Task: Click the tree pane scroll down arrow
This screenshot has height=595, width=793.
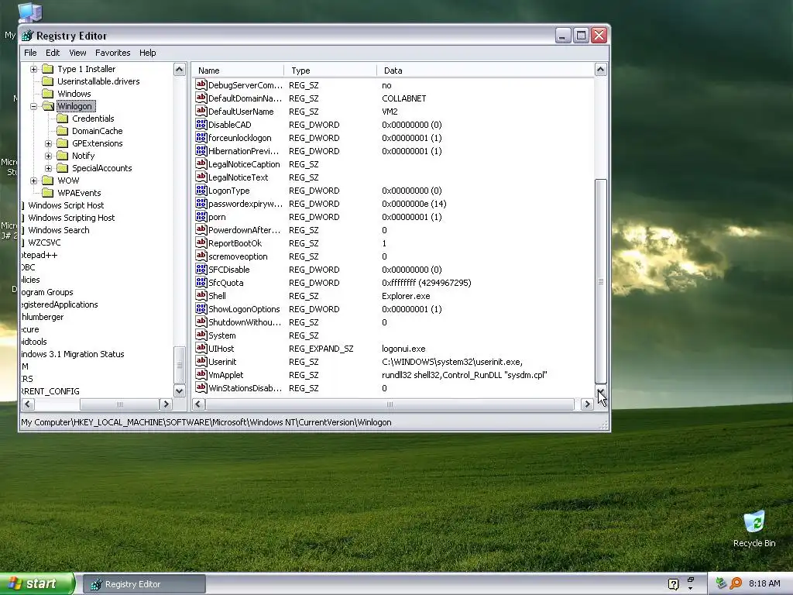Action: tap(180, 390)
